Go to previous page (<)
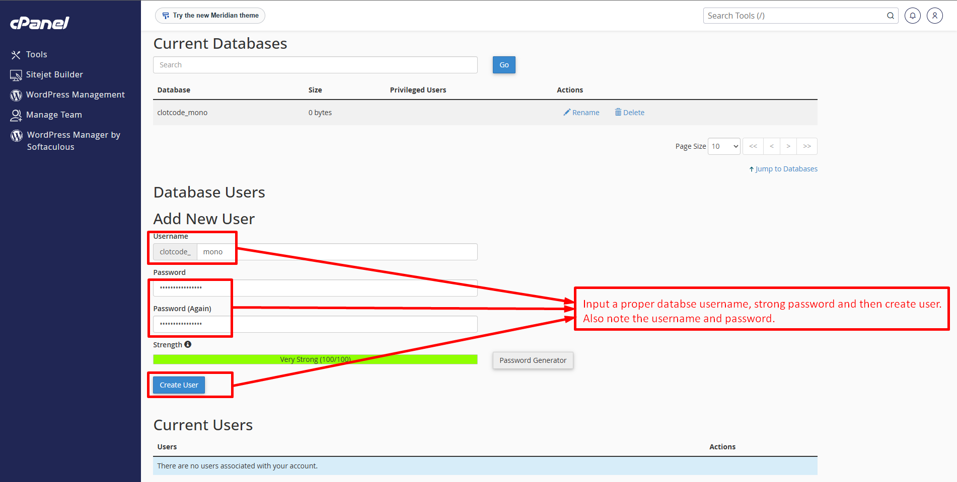957x482 pixels. 772,146
